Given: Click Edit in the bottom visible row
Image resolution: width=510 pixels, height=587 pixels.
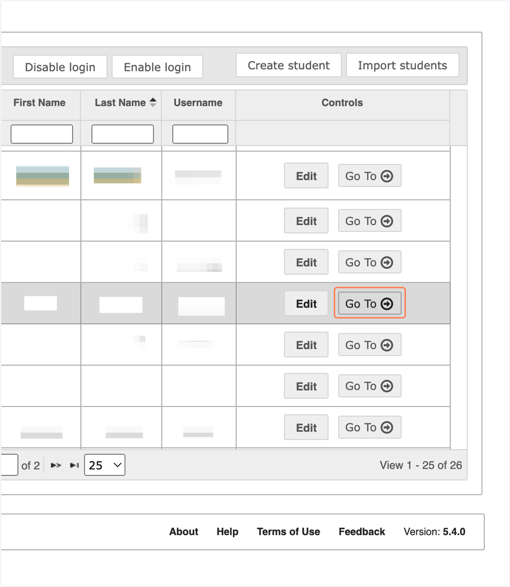Looking at the screenshot, I should (306, 427).
